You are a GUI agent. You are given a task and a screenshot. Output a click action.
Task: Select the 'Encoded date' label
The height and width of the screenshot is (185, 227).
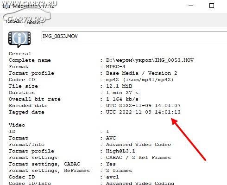(28, 106)
